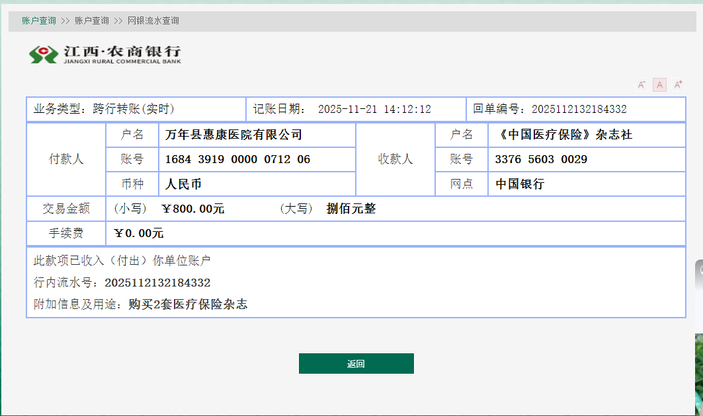Viewport: 703px width, 416px height.
Task: Click payee account number 3376 5603 0029
Action: [541, 160]
